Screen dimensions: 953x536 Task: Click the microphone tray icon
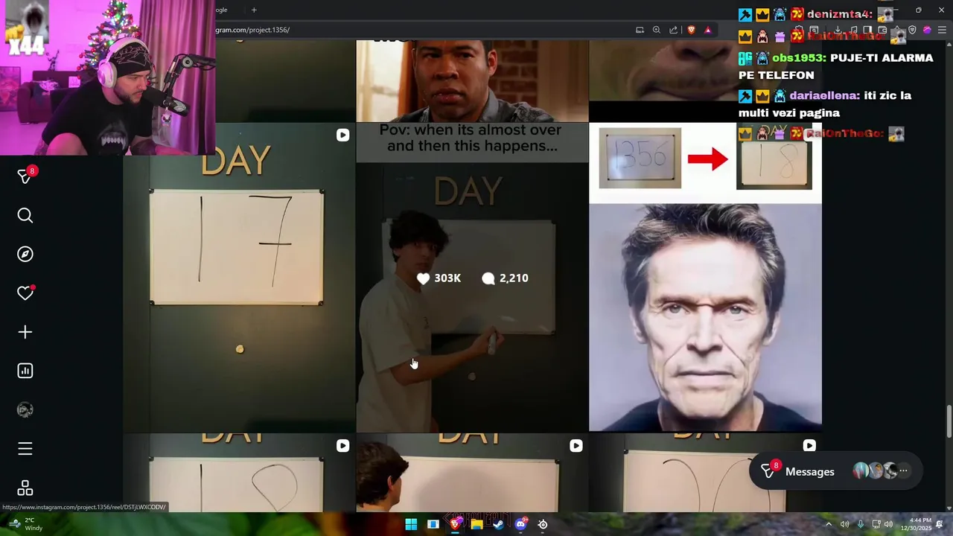860,524
